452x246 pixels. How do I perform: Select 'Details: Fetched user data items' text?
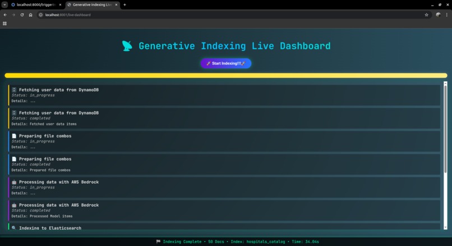tap(44, 124)
